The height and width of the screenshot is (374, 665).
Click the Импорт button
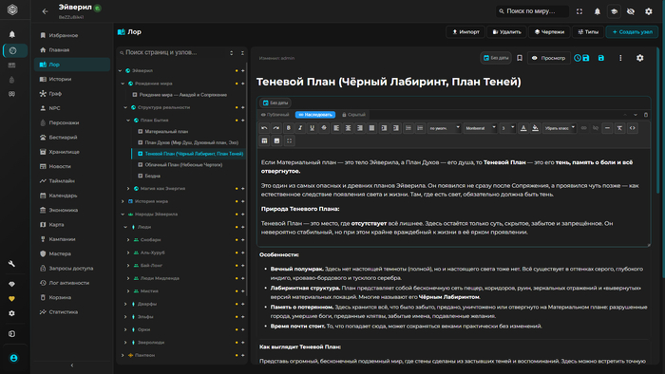pos(465,31)
